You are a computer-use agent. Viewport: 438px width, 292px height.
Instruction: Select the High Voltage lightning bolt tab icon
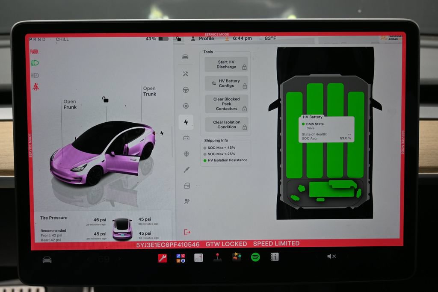186,122
